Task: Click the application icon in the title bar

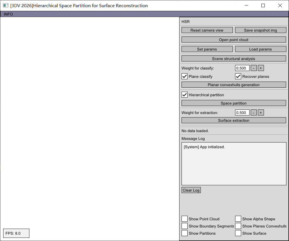Action: click(5, 5)
